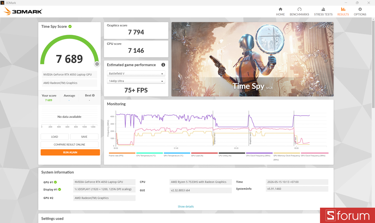
Task: Click the GUI version v2.32.8853 s64
Action: [x=201, y=190]
